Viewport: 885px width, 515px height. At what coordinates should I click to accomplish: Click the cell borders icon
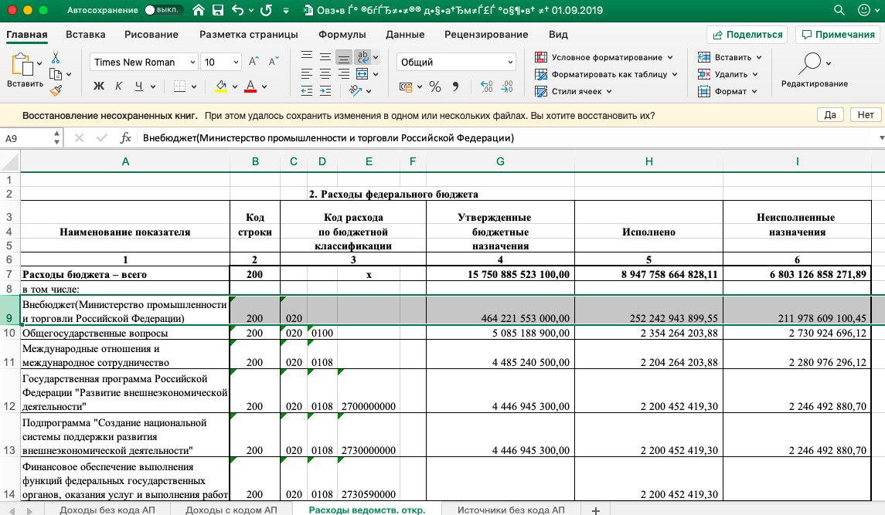pyautogui.click(x=179, y=86)
